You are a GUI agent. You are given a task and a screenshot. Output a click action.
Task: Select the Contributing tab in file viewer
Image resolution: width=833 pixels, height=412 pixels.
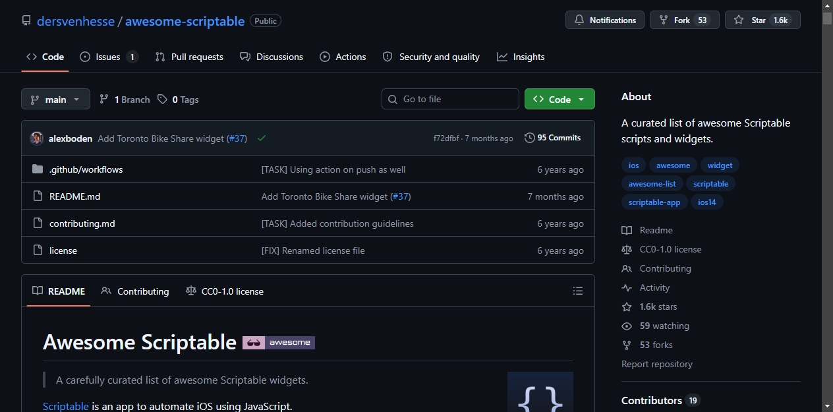[x=135, y=291]
